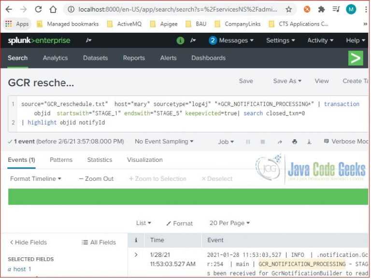The image size is (371, 279).
Task: Hide the fields sidebar
Action: coord(29,242)
